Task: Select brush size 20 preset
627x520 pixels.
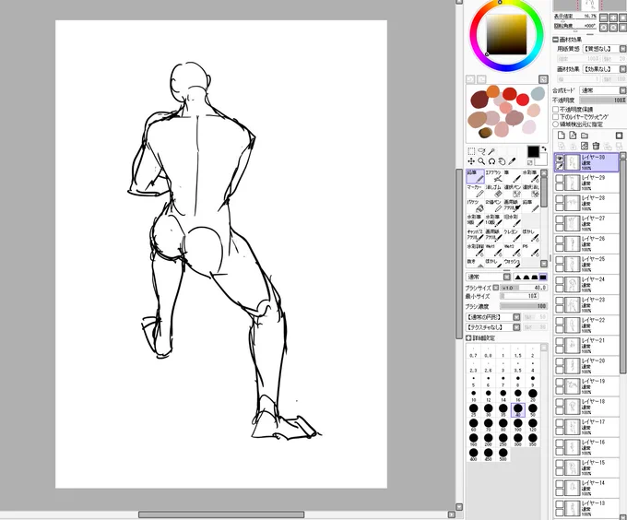Action: 533,396
